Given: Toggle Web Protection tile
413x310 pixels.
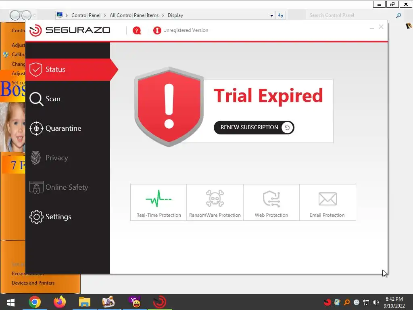Looking at the screenshot, I should click(x=271, y=203).
